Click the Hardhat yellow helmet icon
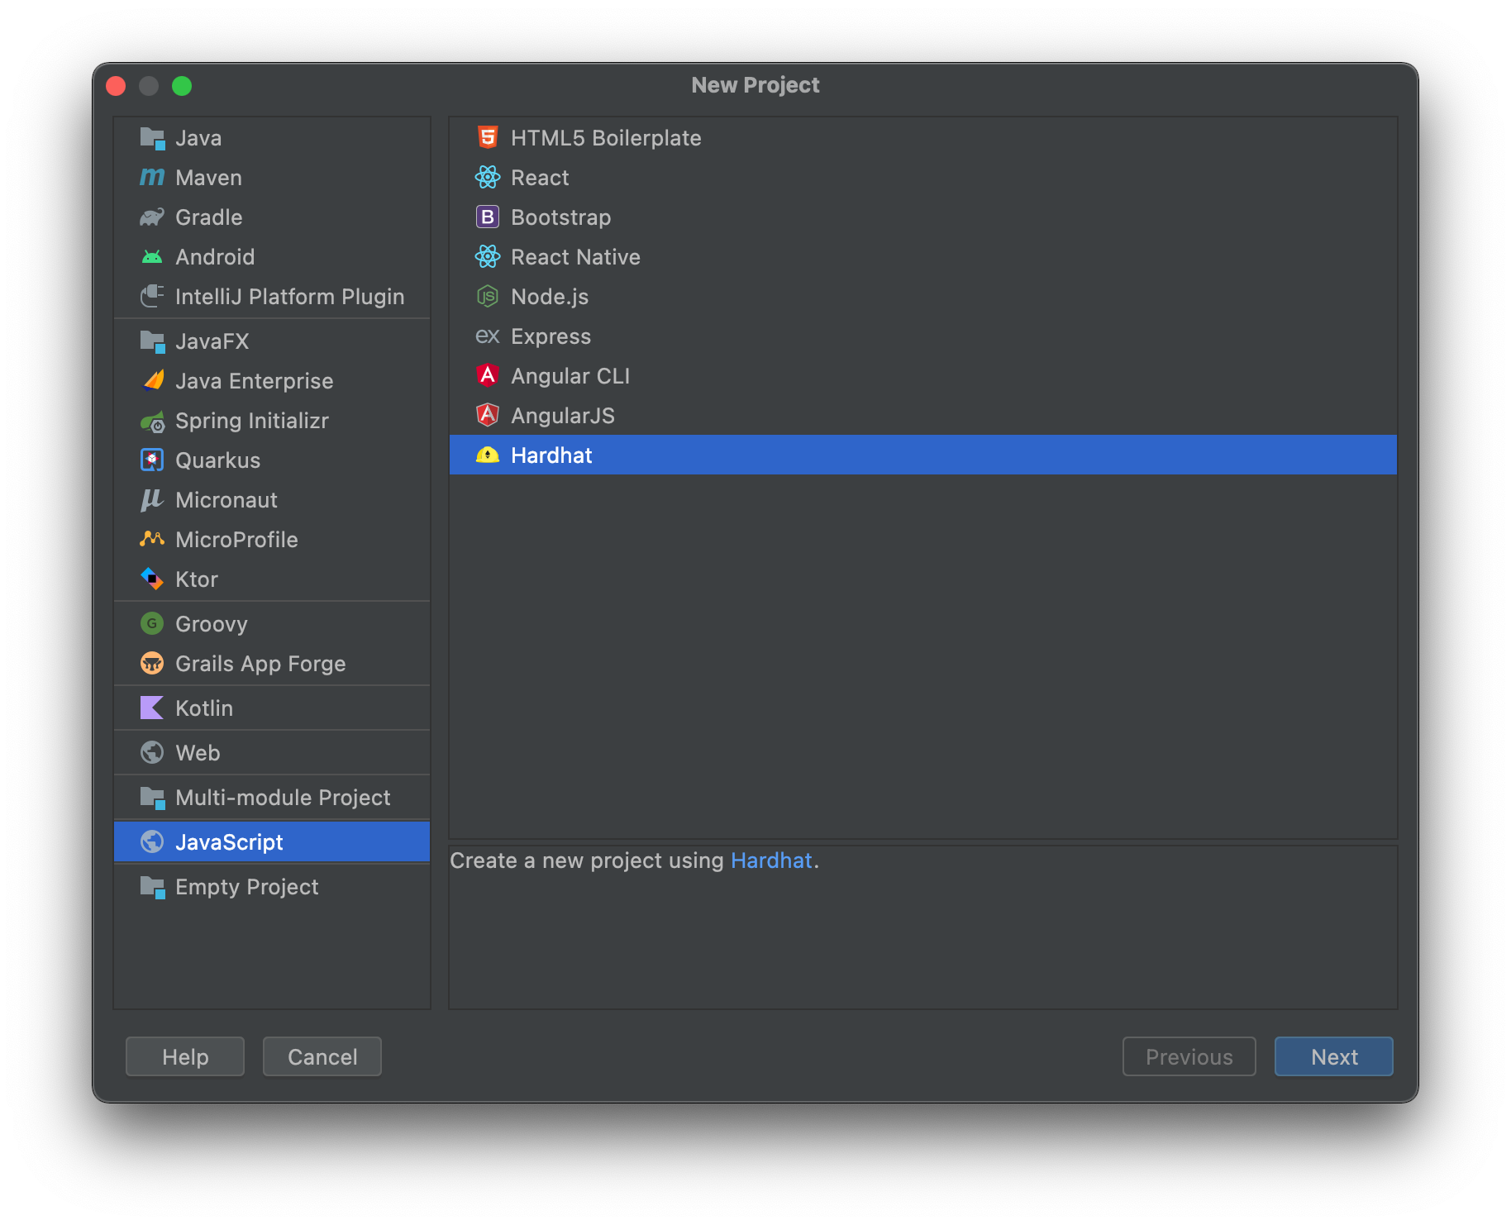This screenshot has height=1225, width=1511. pos(488,455)
